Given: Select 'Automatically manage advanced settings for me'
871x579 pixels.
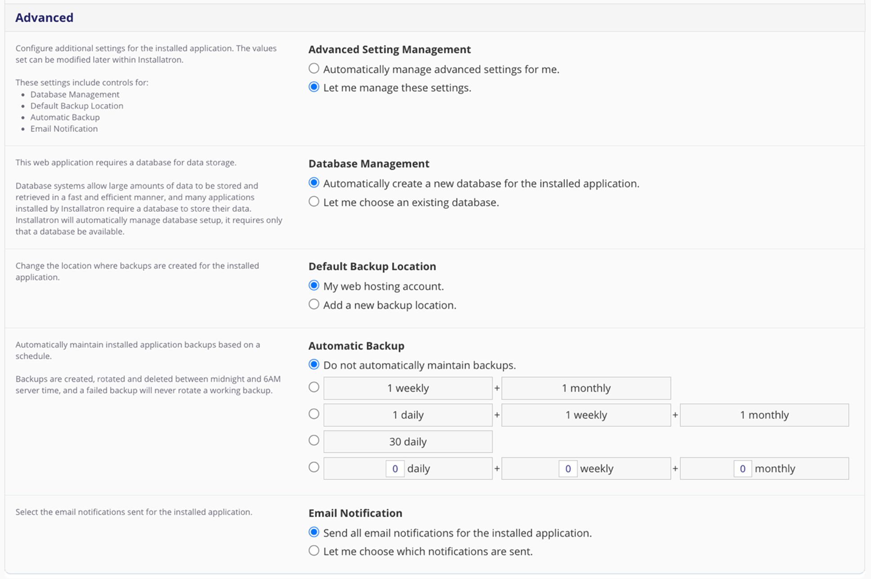Looking at the screenshot, I should tap(314, 69).
